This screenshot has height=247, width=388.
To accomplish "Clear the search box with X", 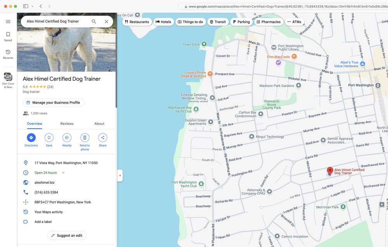I will (x=106, y=22).
